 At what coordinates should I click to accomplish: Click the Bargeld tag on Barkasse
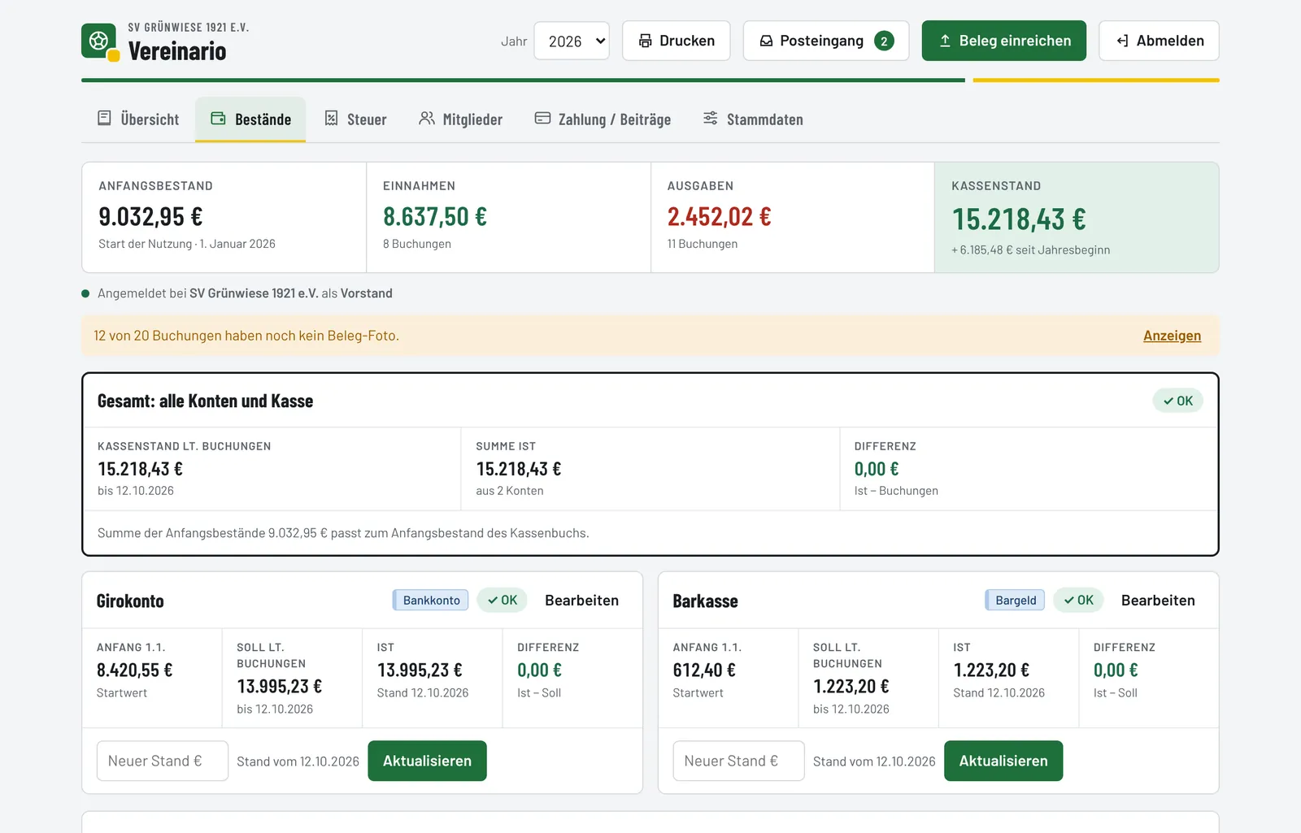point(1016,601)
